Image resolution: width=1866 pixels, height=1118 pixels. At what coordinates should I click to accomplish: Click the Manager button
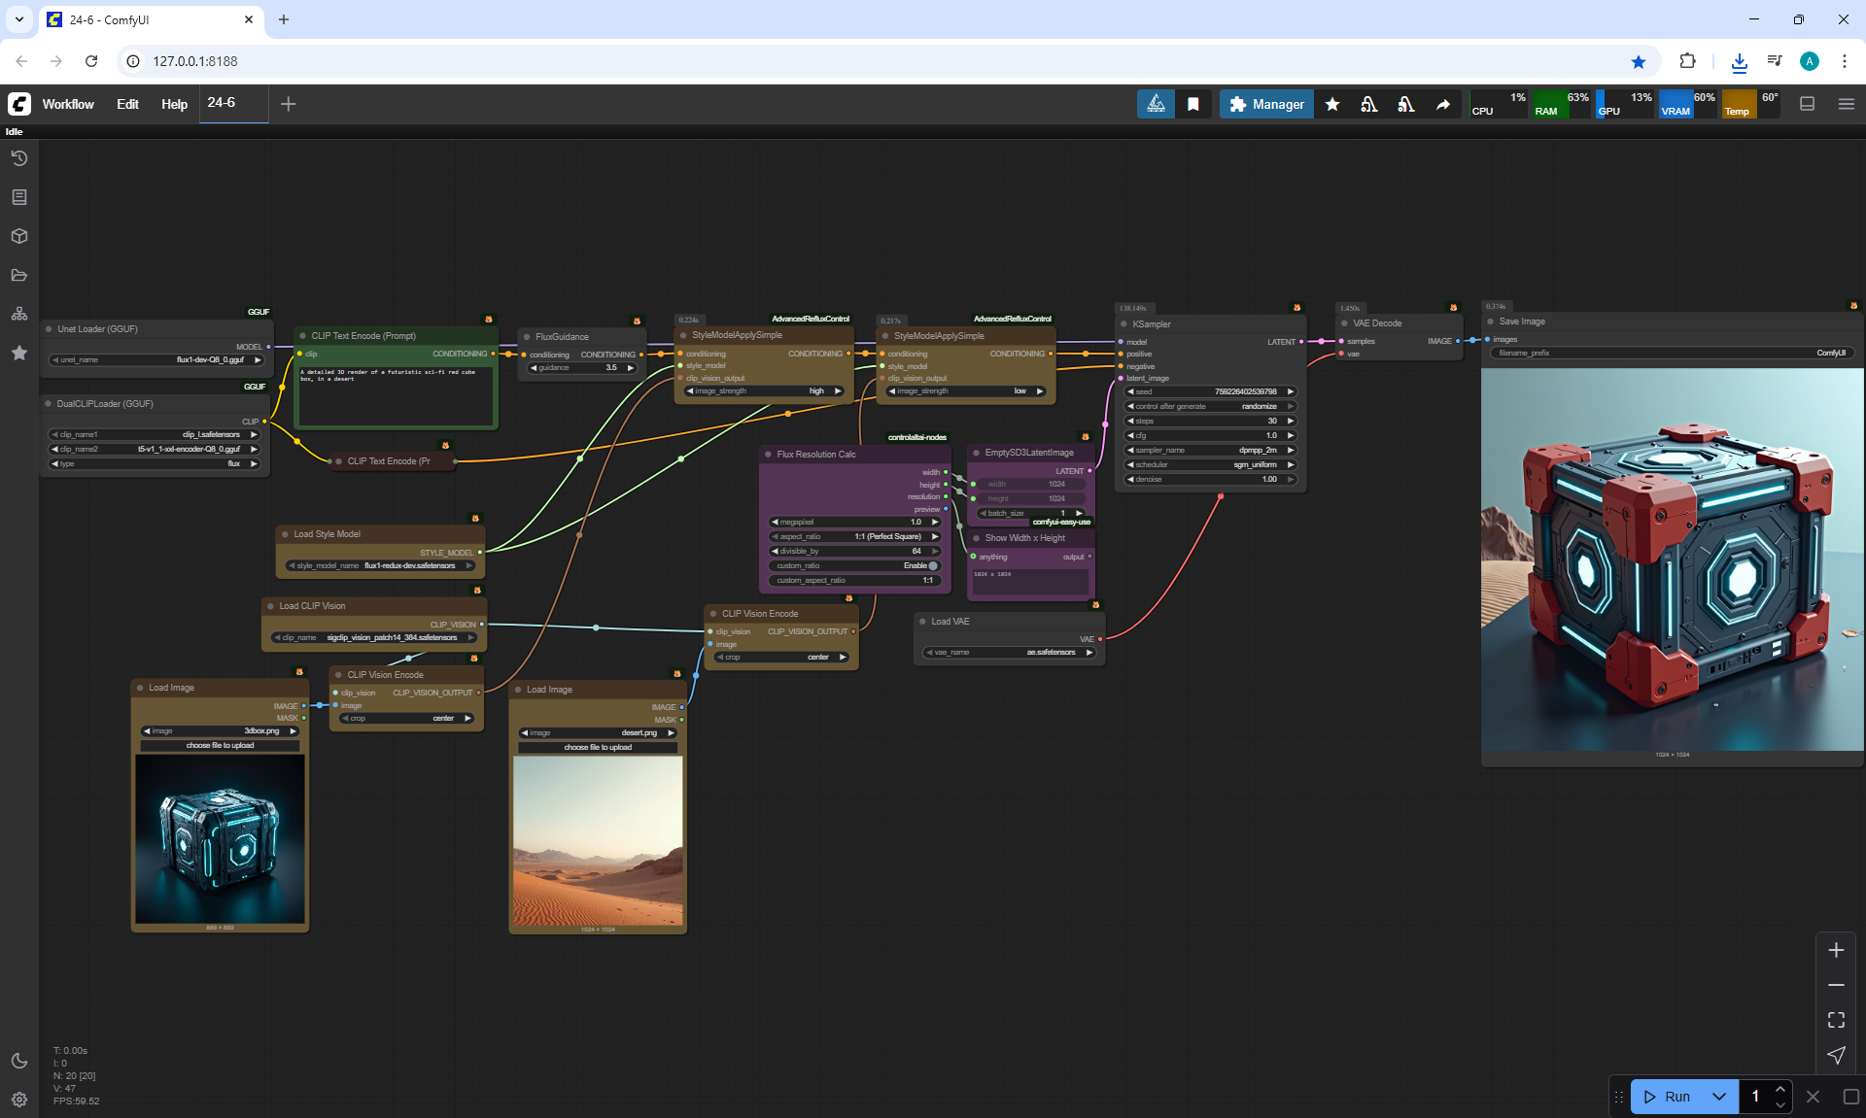(x=1266, y=104)
